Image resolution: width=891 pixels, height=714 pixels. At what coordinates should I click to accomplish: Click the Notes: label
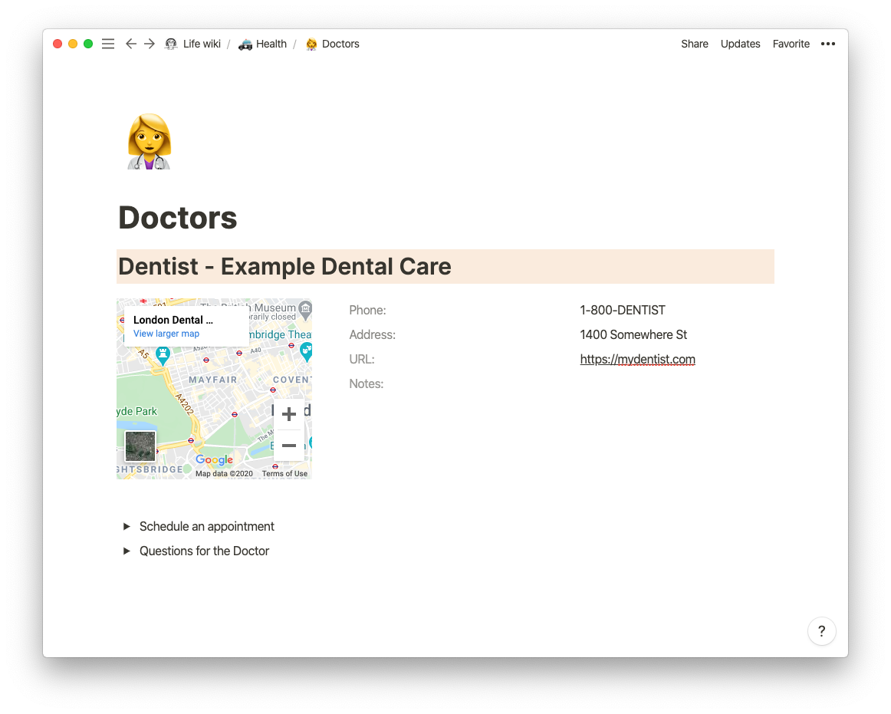(x=366, y=383)
